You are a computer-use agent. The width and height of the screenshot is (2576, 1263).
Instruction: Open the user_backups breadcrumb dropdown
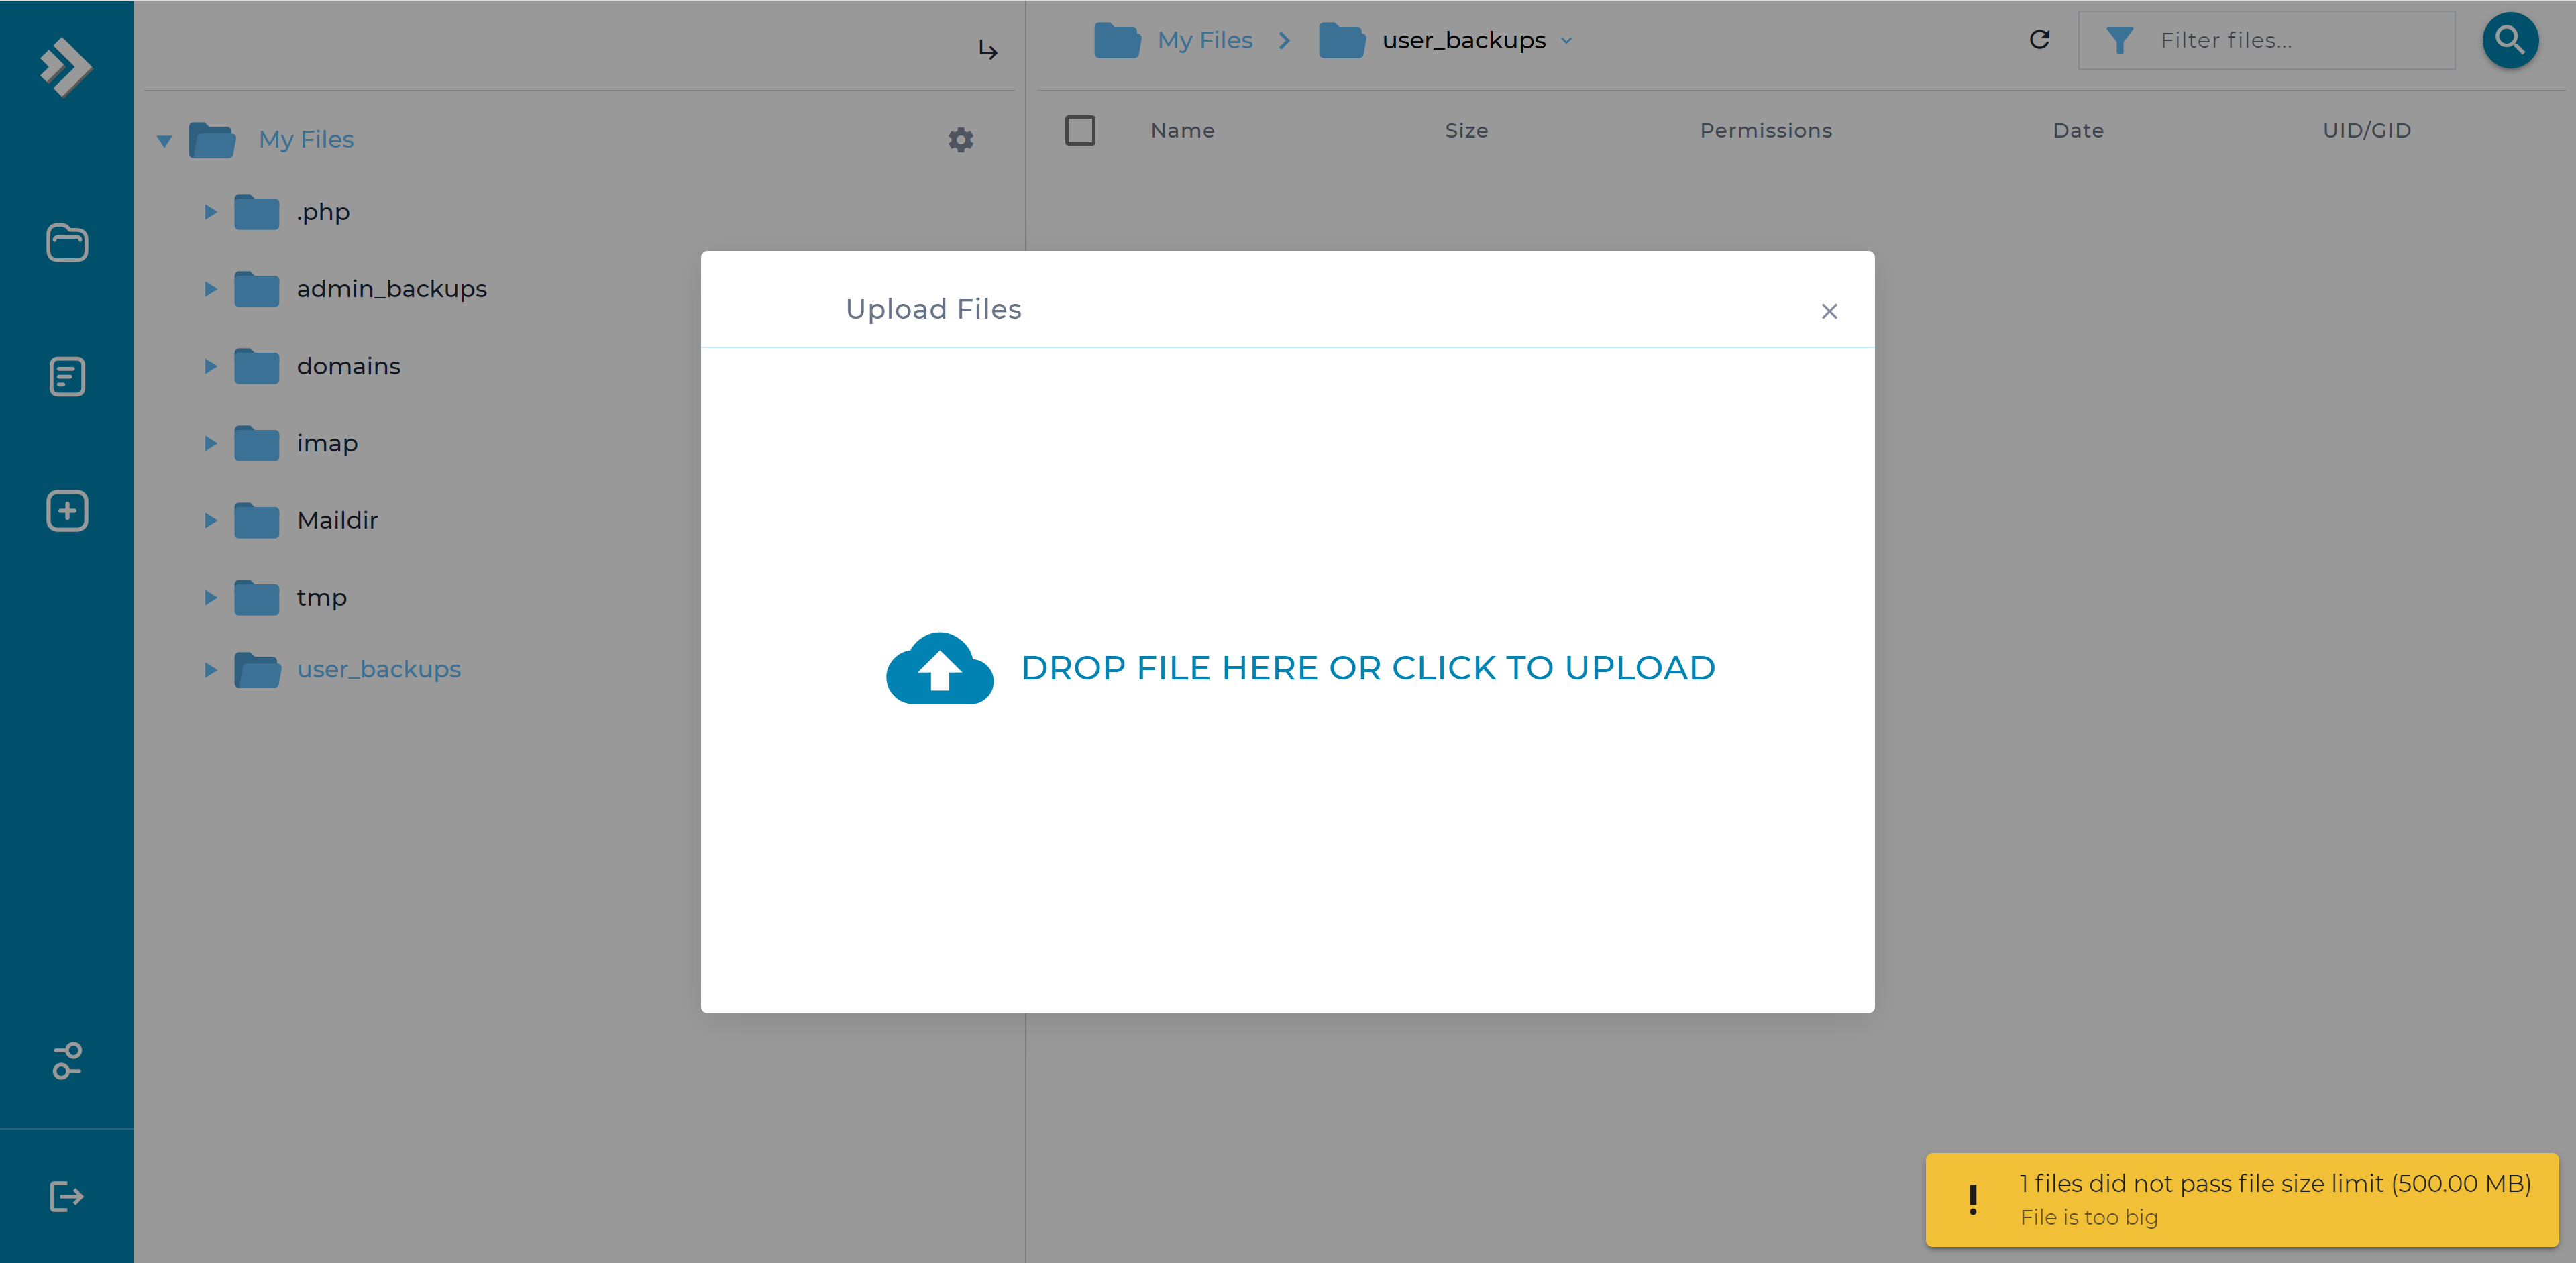1567,41
